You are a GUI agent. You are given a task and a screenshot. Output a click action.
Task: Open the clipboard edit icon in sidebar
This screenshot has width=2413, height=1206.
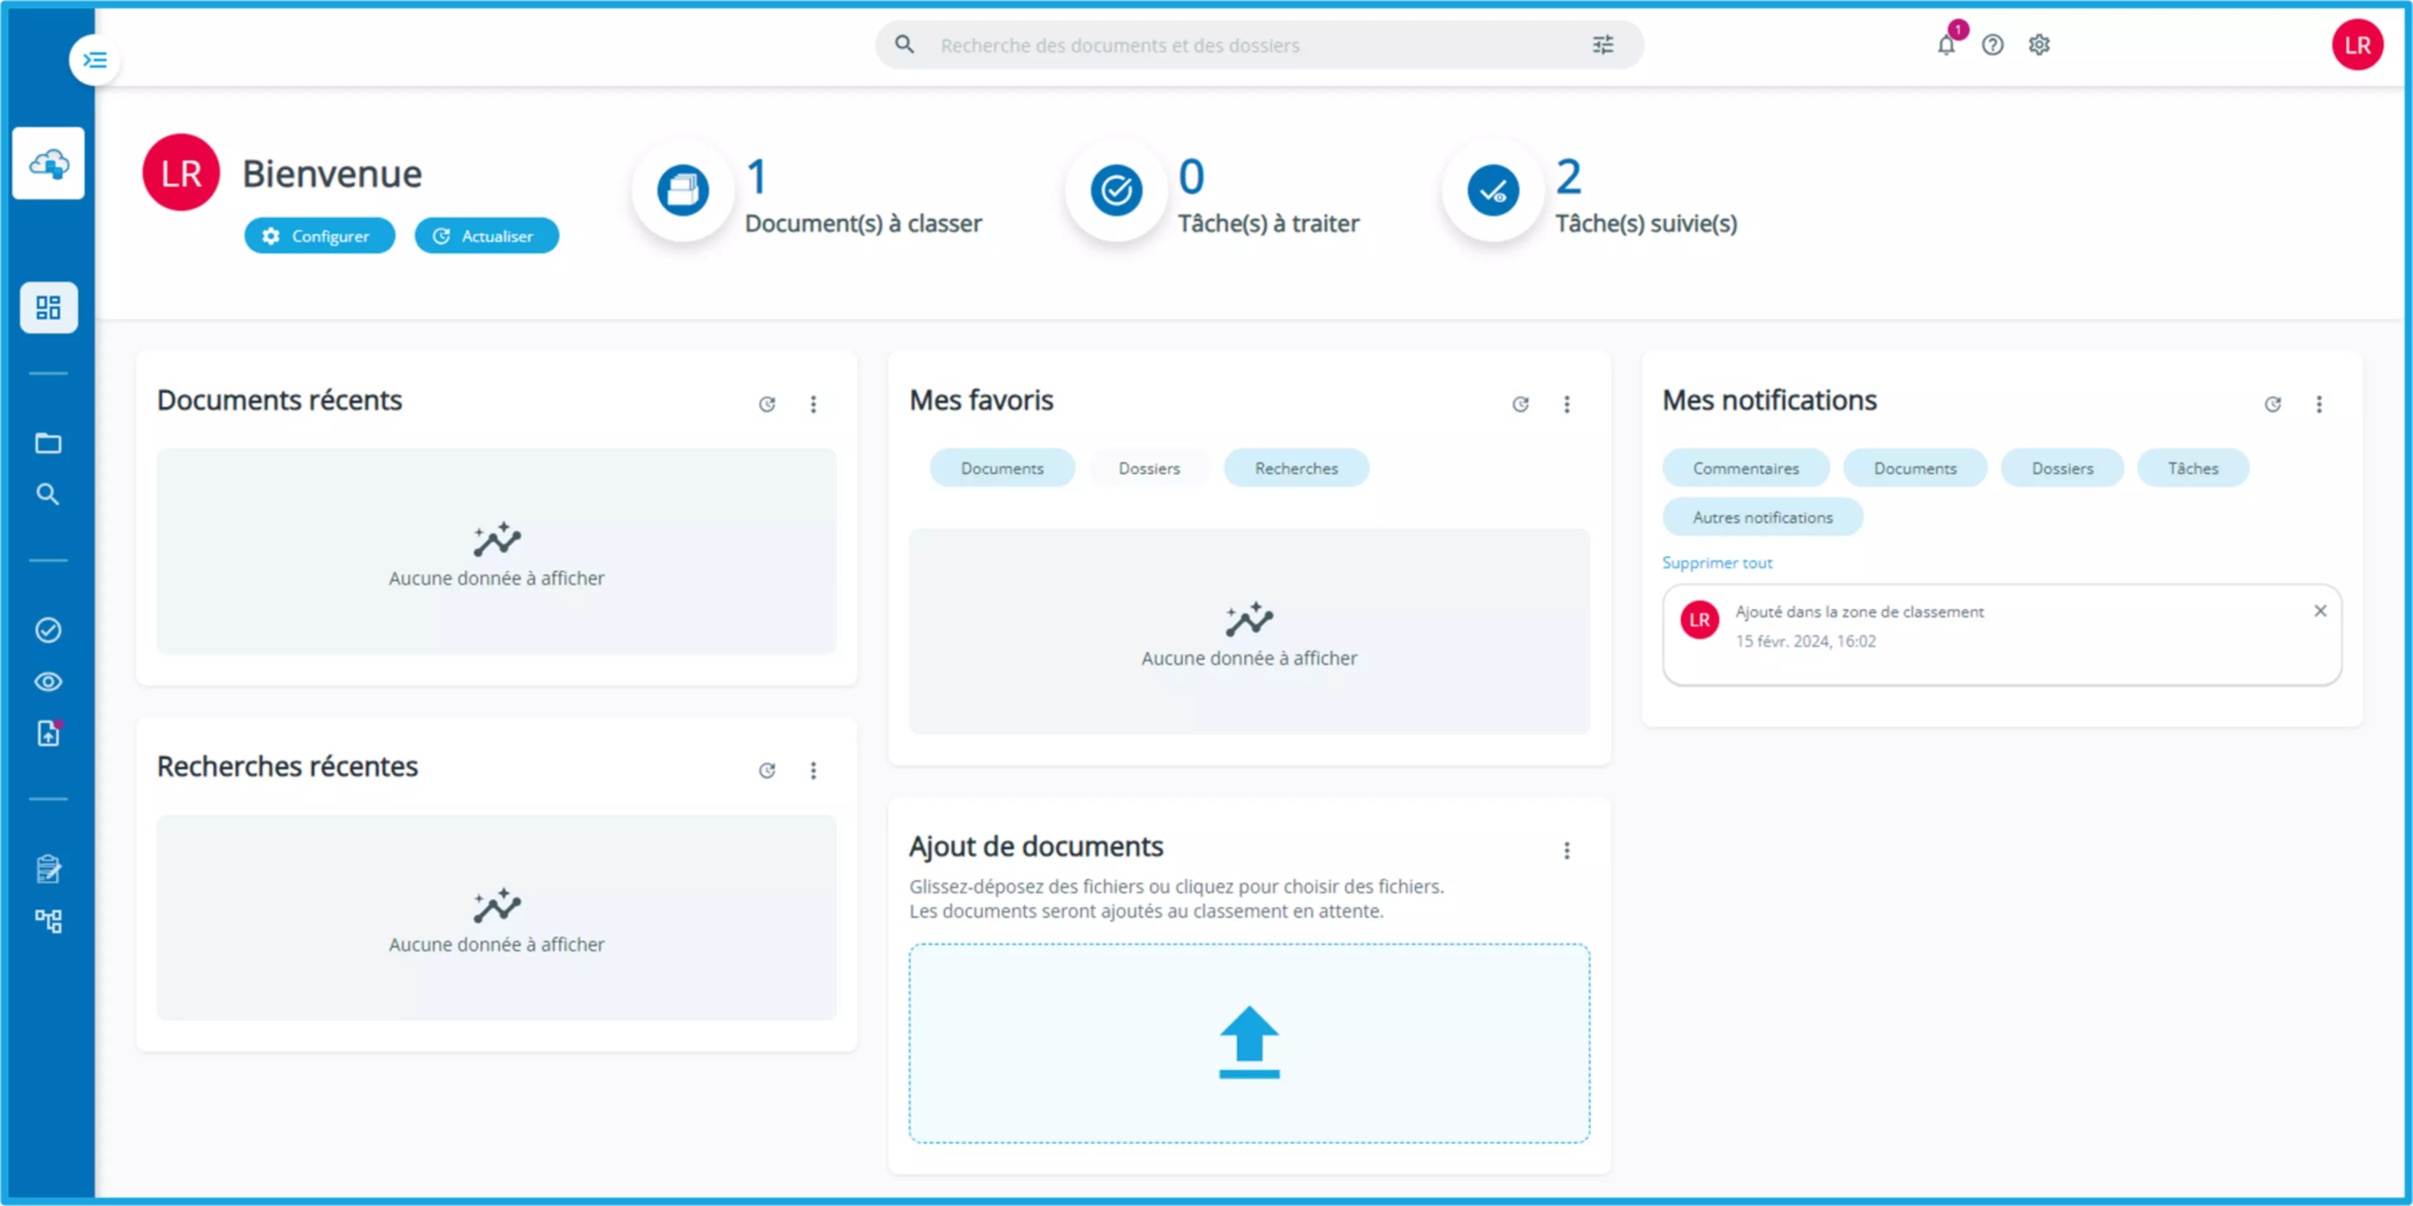49,869
